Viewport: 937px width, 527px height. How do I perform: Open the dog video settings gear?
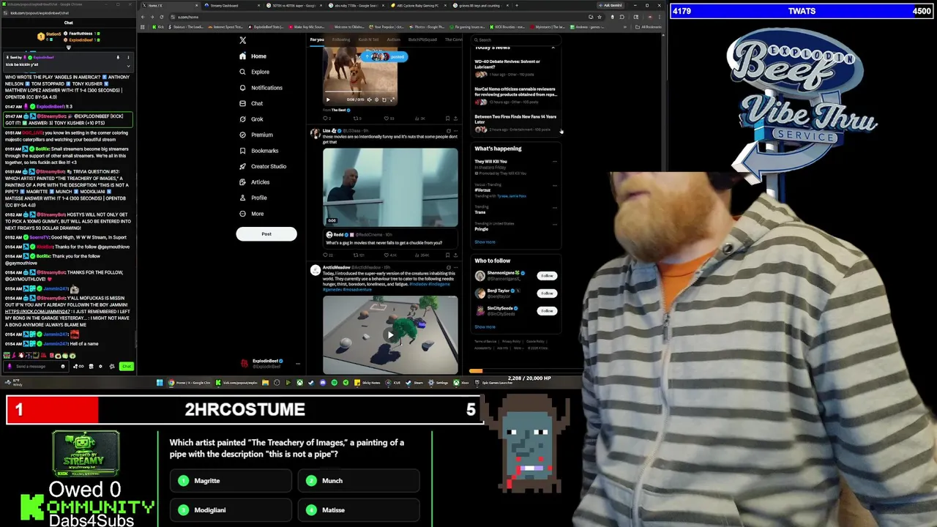tap(377, 100)
